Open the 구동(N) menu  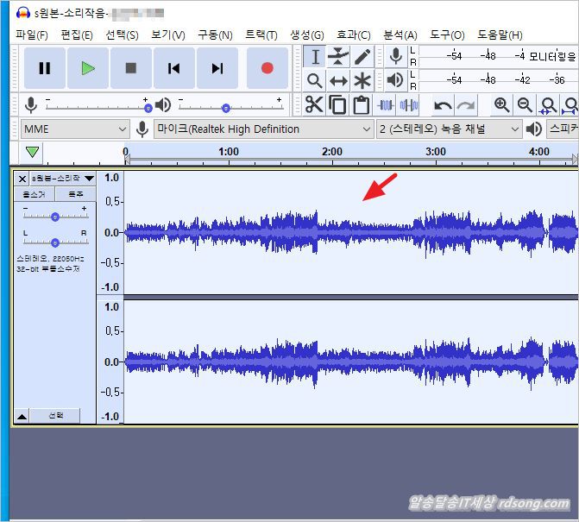[x=215, y=35]
